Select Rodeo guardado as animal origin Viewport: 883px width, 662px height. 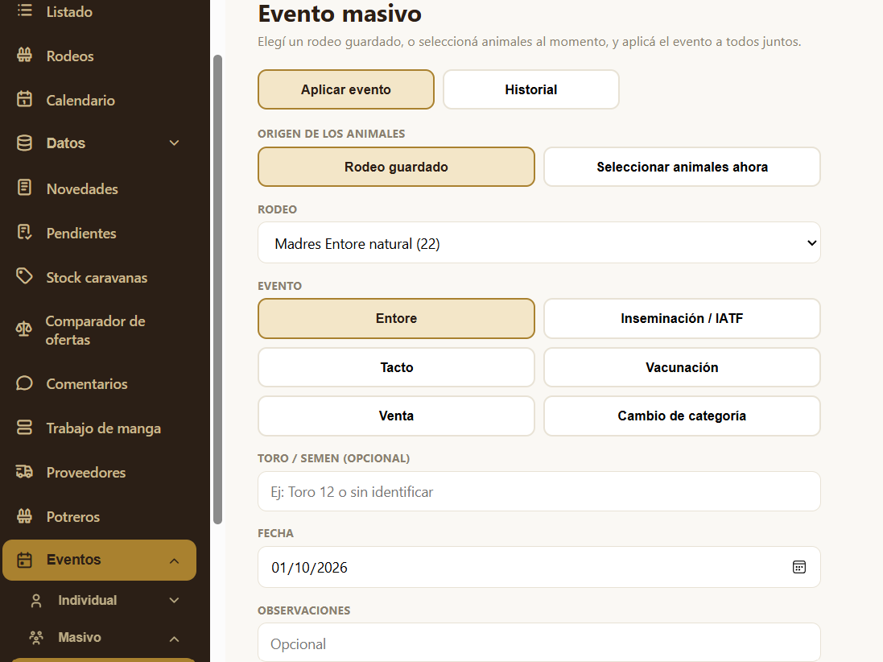[397, 167]
